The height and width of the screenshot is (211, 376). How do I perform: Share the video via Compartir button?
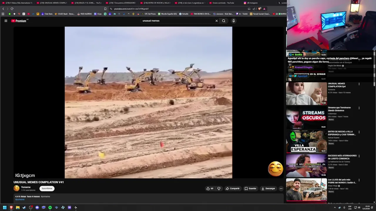[x=233, y=188]
